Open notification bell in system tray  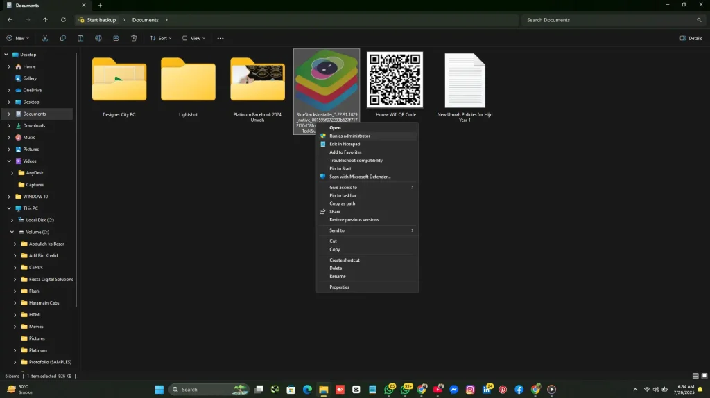tap(700, 390)
